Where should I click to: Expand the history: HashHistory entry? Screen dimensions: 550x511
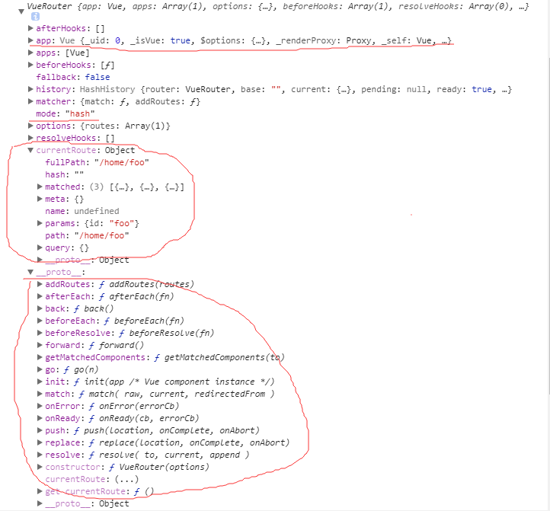point(30,89)
